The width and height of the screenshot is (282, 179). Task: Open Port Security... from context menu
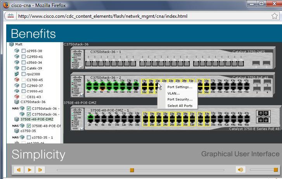(x=180, y=99)
